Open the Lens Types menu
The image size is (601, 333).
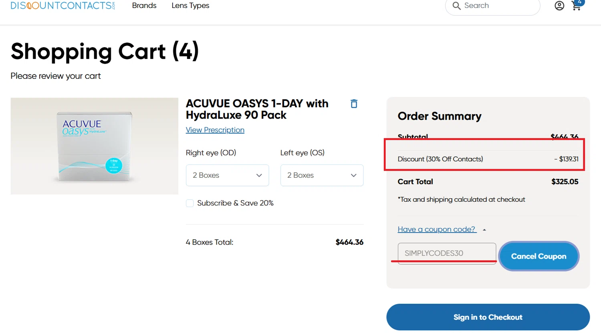coord(190,6)
